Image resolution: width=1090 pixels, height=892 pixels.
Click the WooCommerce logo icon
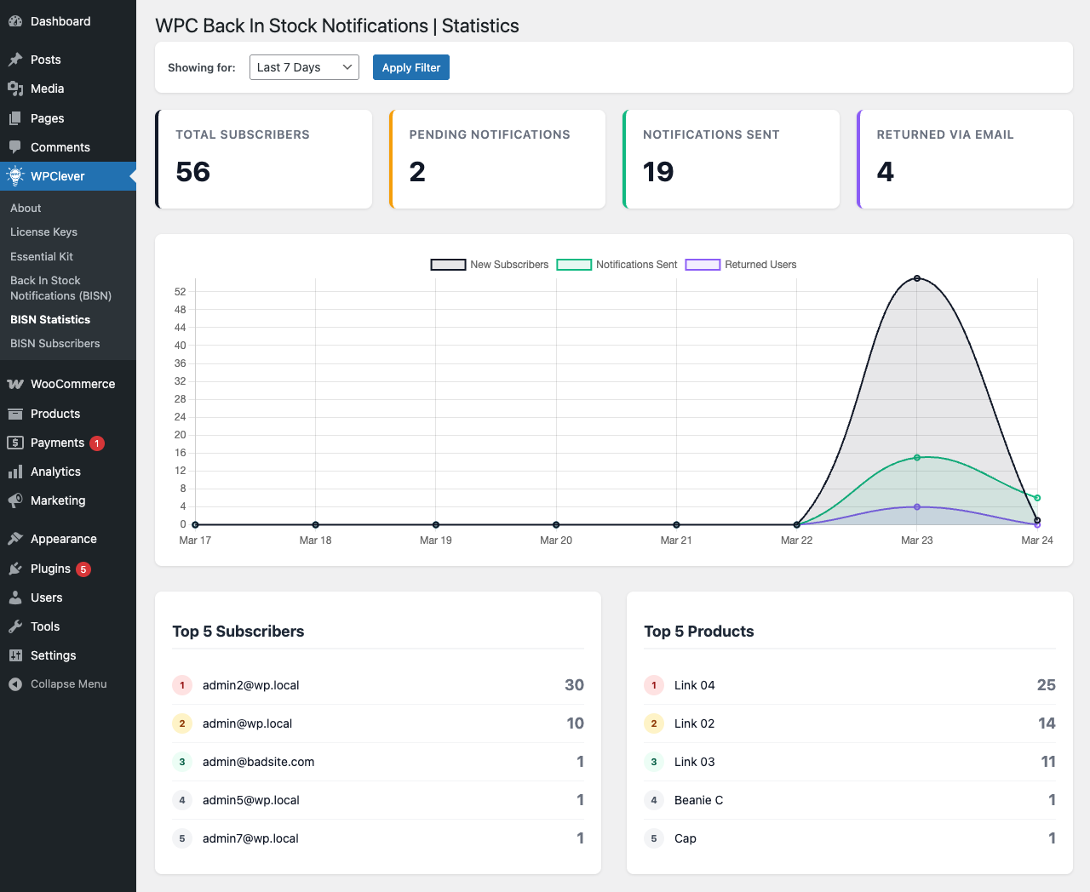pyautogui.click(x=15, y=384)
